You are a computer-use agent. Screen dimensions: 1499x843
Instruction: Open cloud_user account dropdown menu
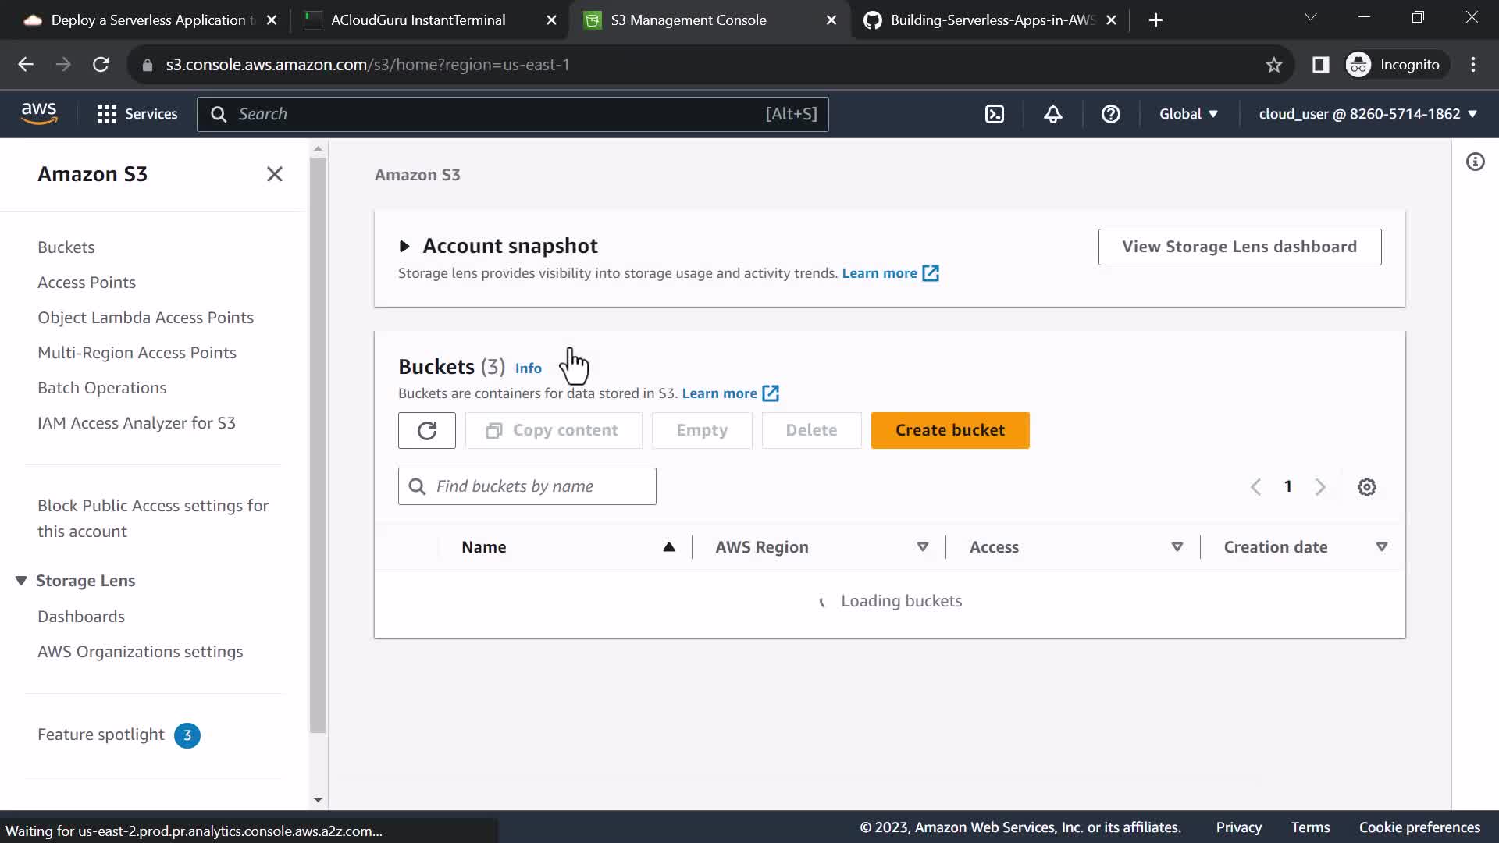click(x=1367, y=114)
